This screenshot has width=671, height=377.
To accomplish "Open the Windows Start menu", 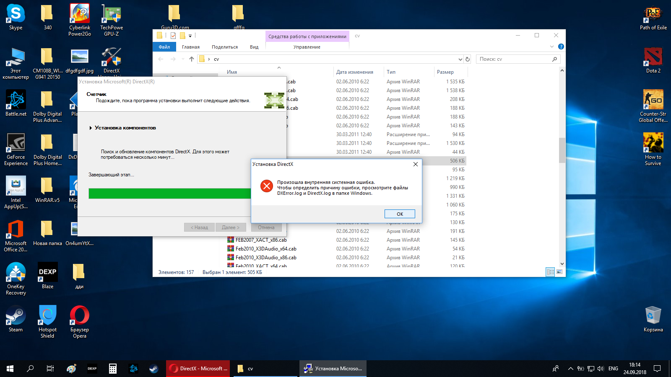I will click(x=10, y=369).
